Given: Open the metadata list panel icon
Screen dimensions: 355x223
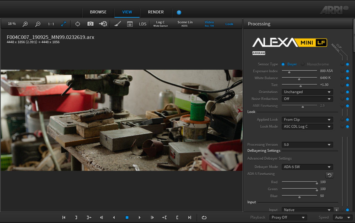Looking at the screenshot, I should pos(130,24).
